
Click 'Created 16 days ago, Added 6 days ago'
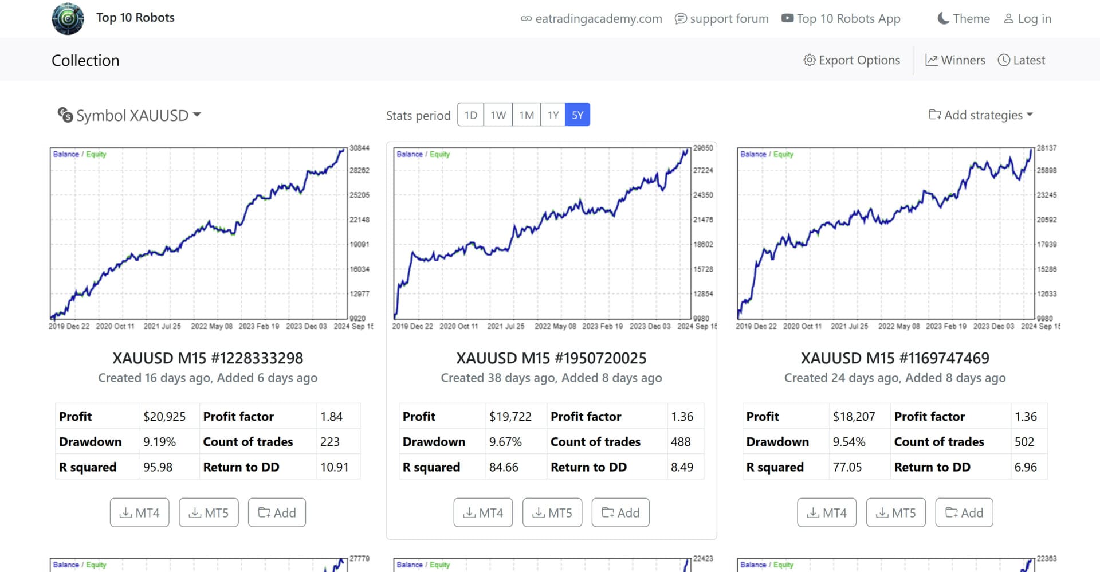tap(207, 378)
